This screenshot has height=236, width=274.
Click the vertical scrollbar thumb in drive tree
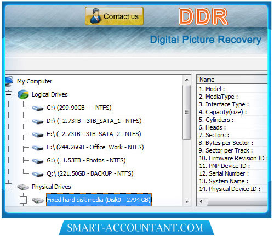[x=187, y=112]
